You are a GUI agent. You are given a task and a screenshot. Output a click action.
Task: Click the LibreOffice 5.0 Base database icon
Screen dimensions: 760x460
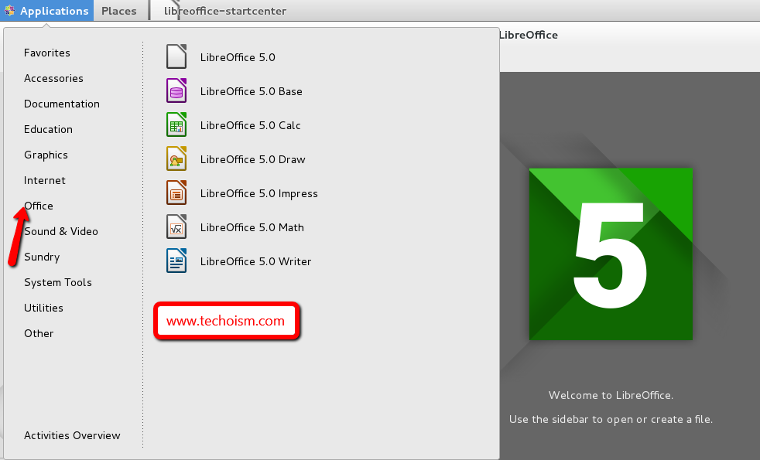tap(176, 90)
